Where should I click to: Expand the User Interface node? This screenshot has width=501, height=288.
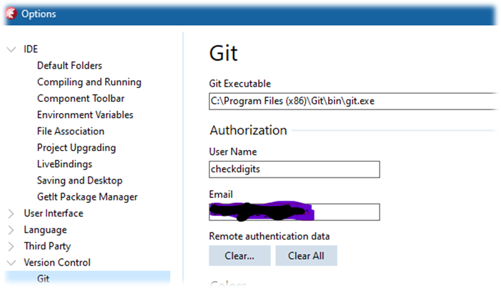[11, 214]
